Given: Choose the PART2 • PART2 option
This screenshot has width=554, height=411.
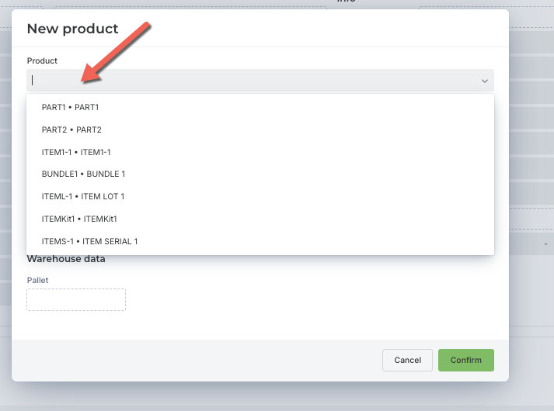Looking at the screenshot, I should (x=260, y=130).
